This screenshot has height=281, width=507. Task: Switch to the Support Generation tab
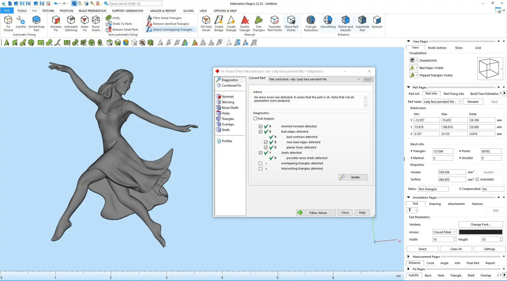127,11
